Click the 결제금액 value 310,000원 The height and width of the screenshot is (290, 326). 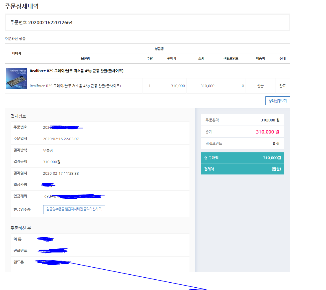tap(51, 162)
